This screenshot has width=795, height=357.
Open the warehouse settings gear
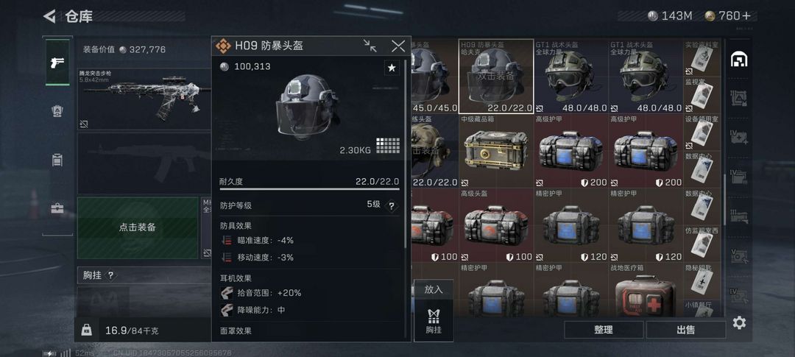(x=739, y=322)
